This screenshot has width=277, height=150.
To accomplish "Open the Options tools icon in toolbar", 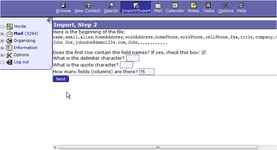I will (226, 5).
